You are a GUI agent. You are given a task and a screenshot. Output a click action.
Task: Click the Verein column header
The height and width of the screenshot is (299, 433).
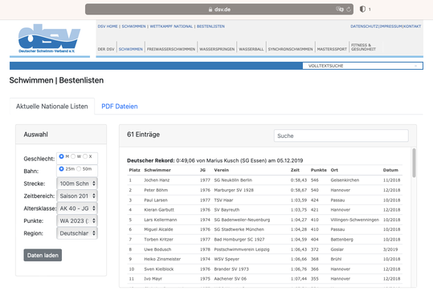(x=222, y=170)
